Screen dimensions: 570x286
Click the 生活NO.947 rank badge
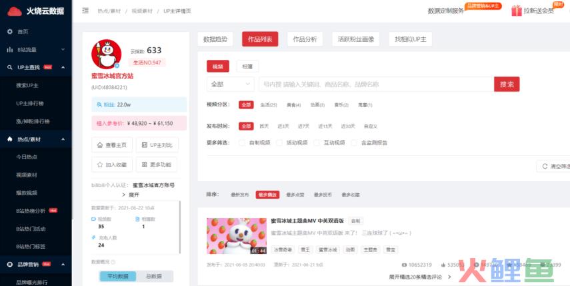point(147,63)
